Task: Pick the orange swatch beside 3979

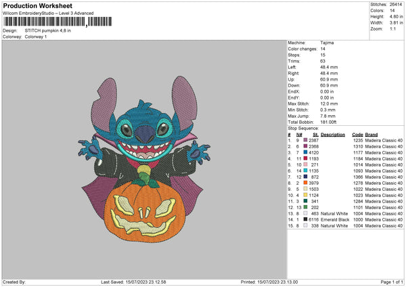Action: click(305, 183)
